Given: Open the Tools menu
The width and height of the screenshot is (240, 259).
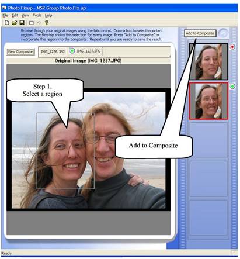Looking at the screenshot, I should (x=37, y=15).
